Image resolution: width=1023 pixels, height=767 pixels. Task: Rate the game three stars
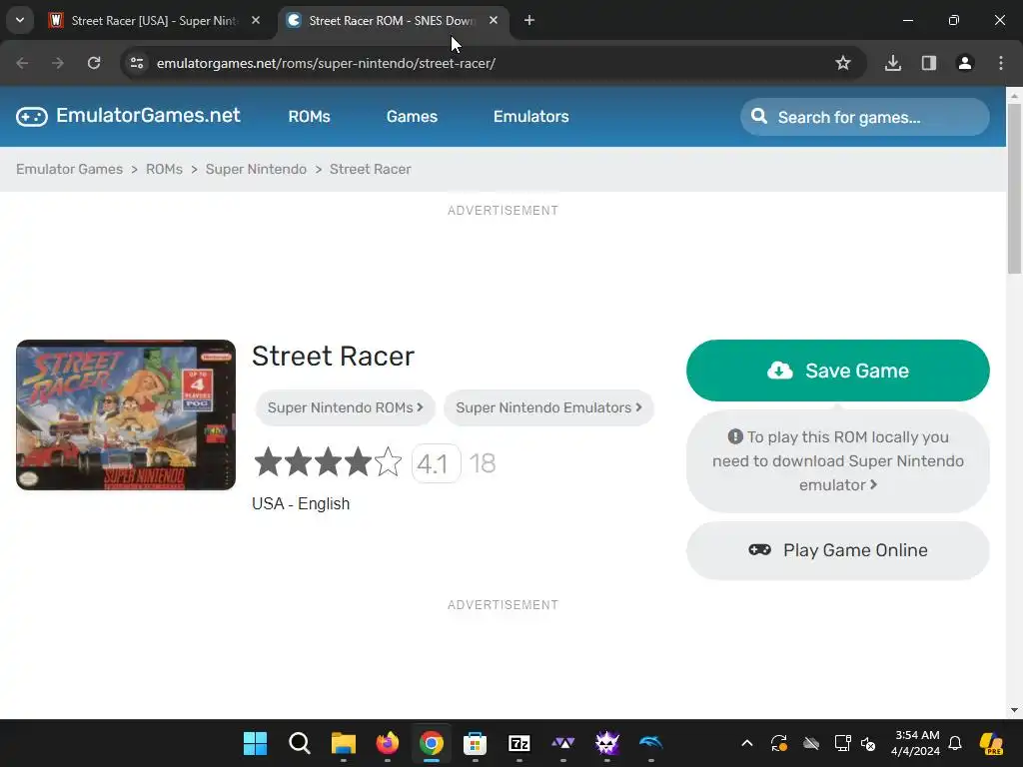coord(328,461)
